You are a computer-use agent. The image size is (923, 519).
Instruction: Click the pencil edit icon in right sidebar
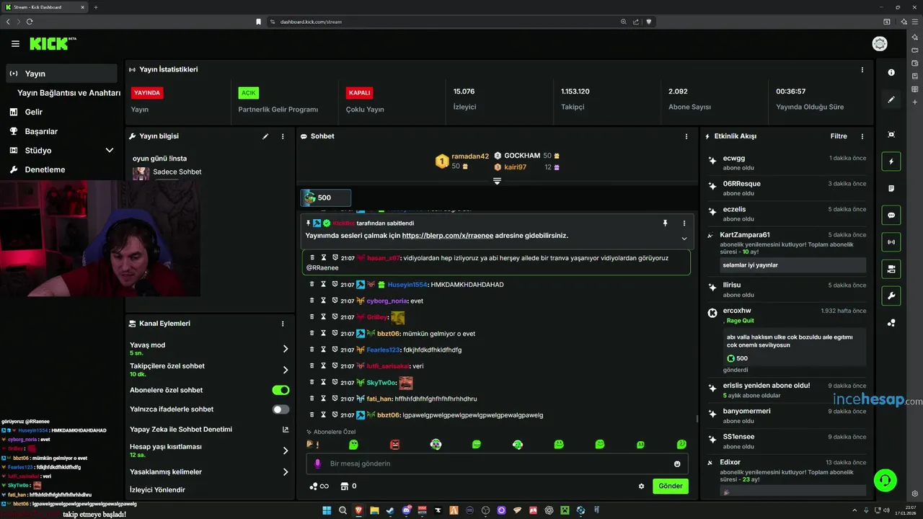tap(891, 99)
